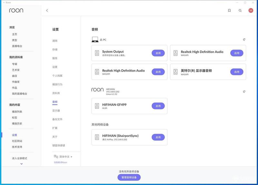Click the 192.168.0.202 address under HIFIMAN
Viewport: 258px width, 185px height.
pyautogui.click(x=113, y=92)
